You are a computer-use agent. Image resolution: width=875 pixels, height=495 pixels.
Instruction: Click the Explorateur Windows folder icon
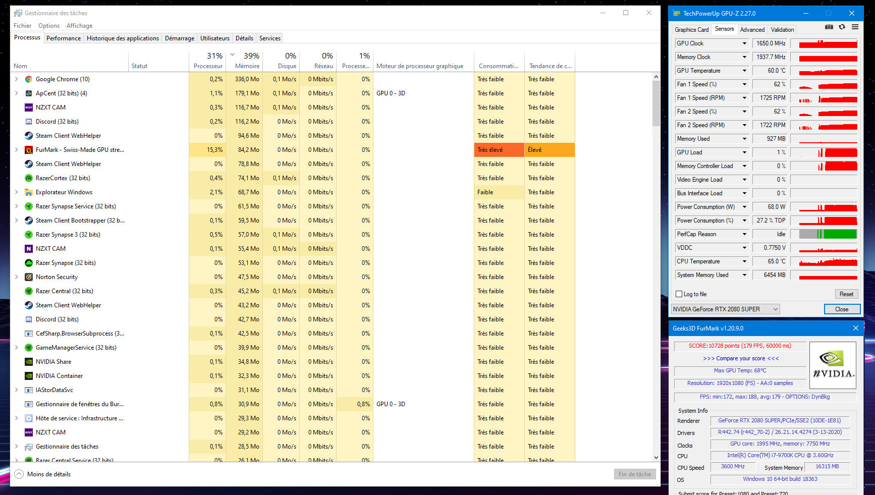pos(29,192)
